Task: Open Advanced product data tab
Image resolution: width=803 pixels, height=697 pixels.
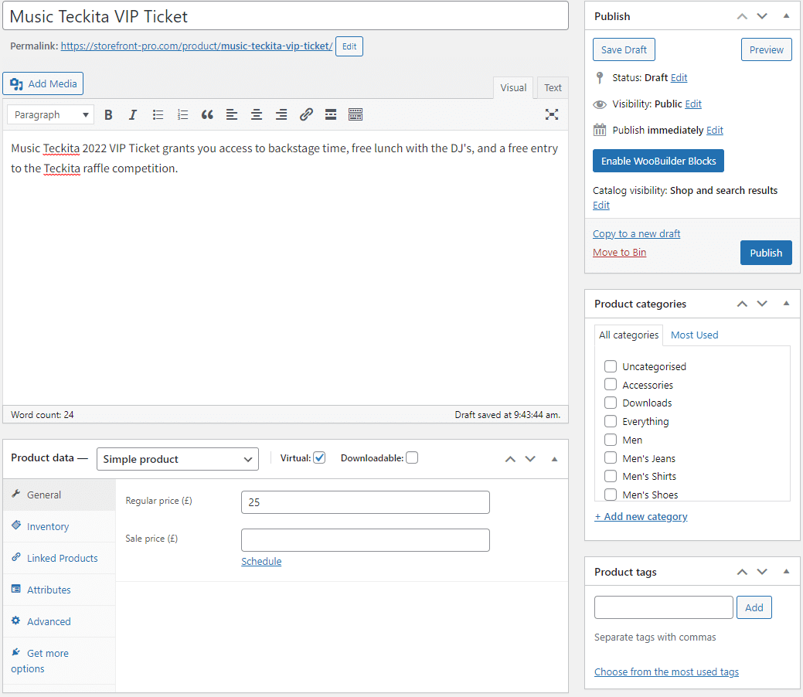Action: (60, 622)
